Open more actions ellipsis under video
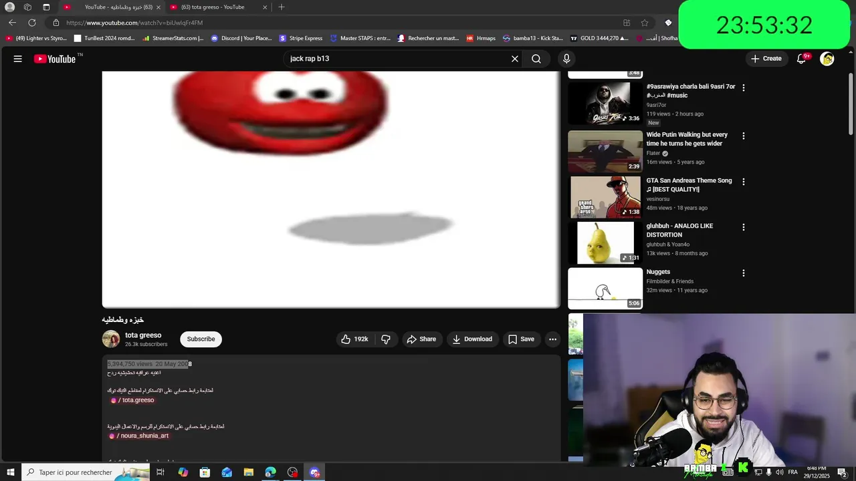Image resolution: width=856 pixels, height=481 pixels. (552, 339)
